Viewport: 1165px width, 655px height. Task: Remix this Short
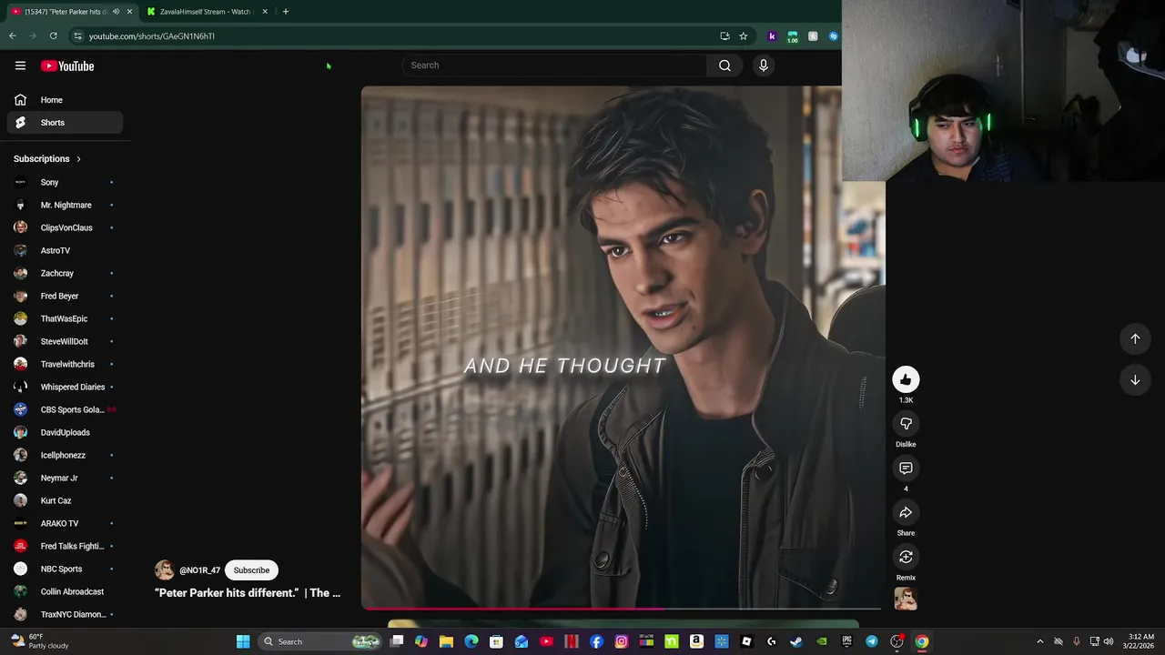(x=906, y=557)
